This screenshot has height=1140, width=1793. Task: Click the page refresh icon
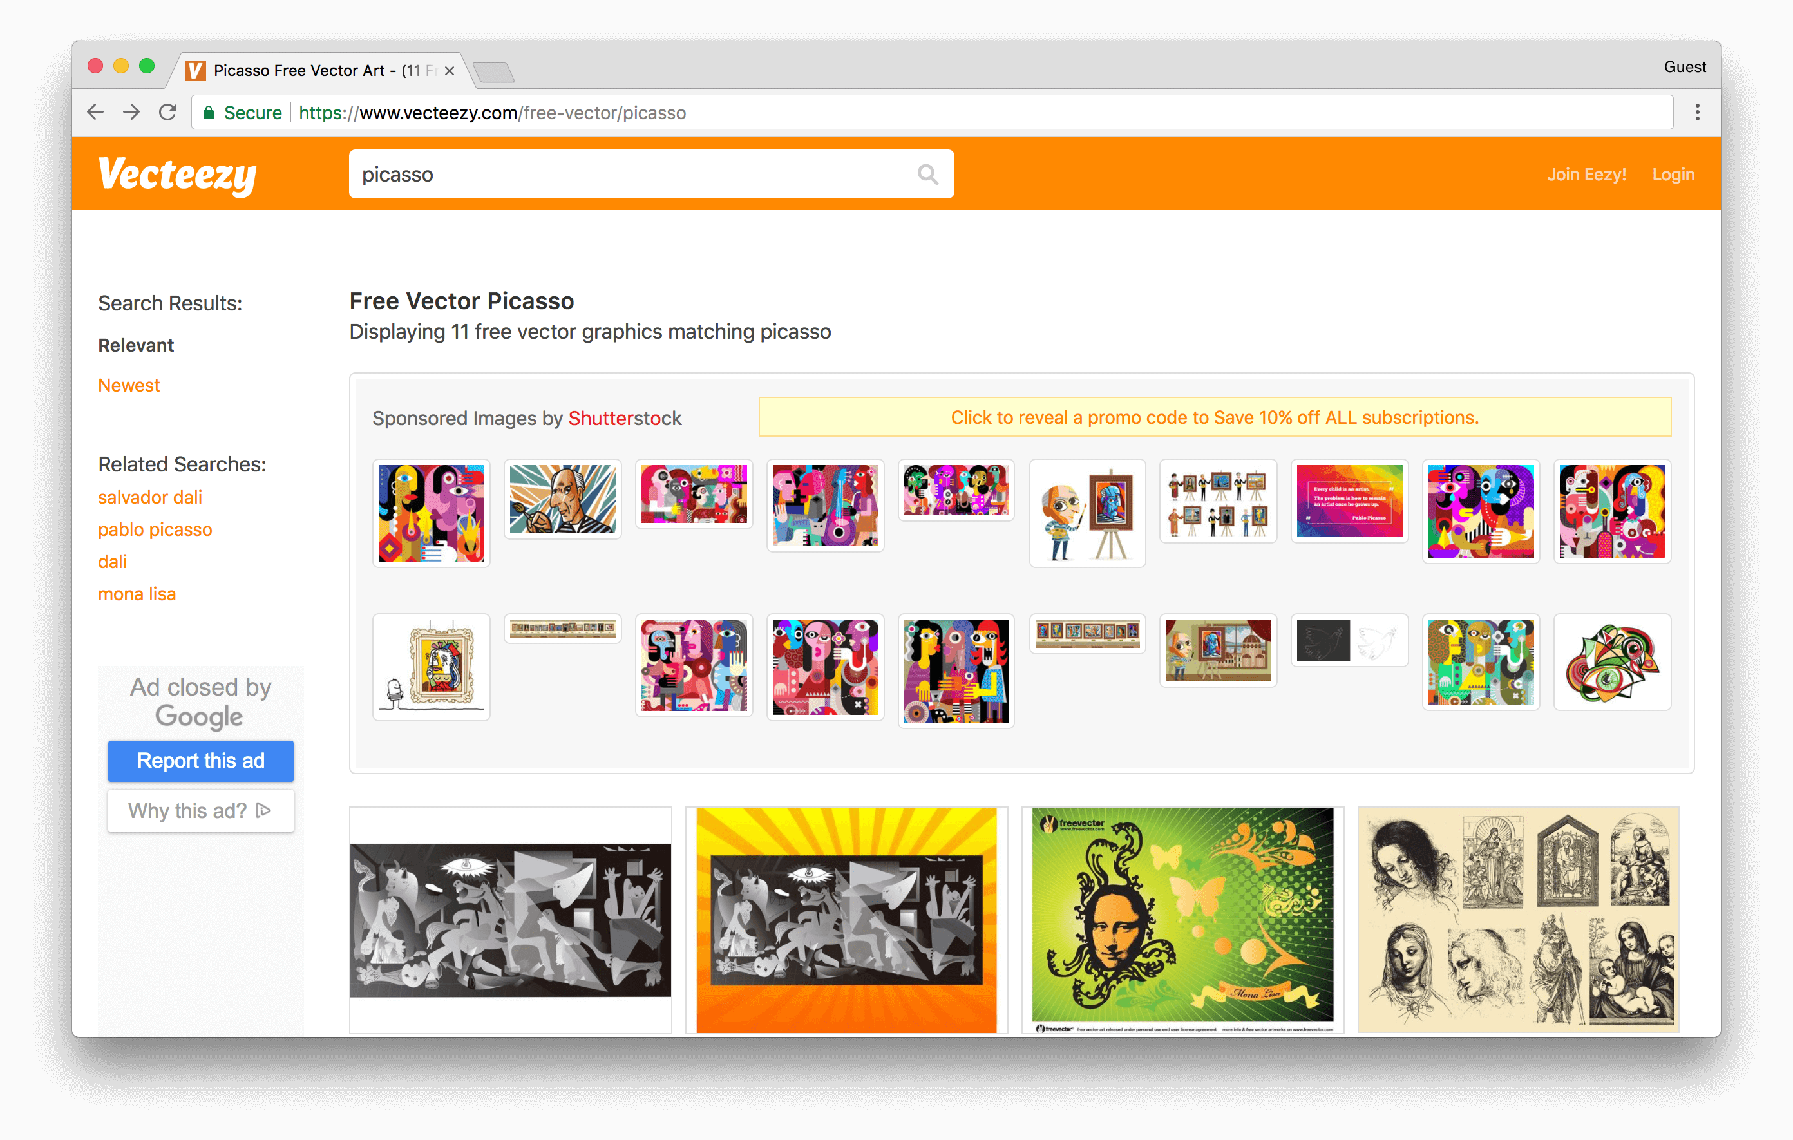point(167,111)
